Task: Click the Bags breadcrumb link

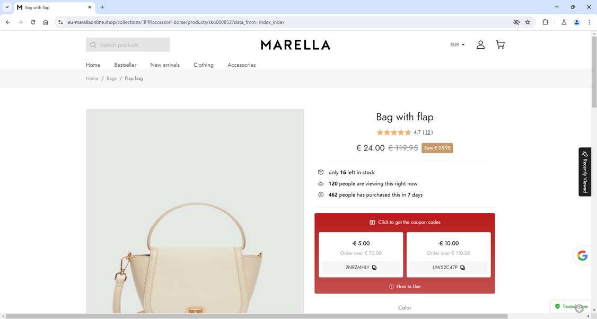Action: [111, 78]
